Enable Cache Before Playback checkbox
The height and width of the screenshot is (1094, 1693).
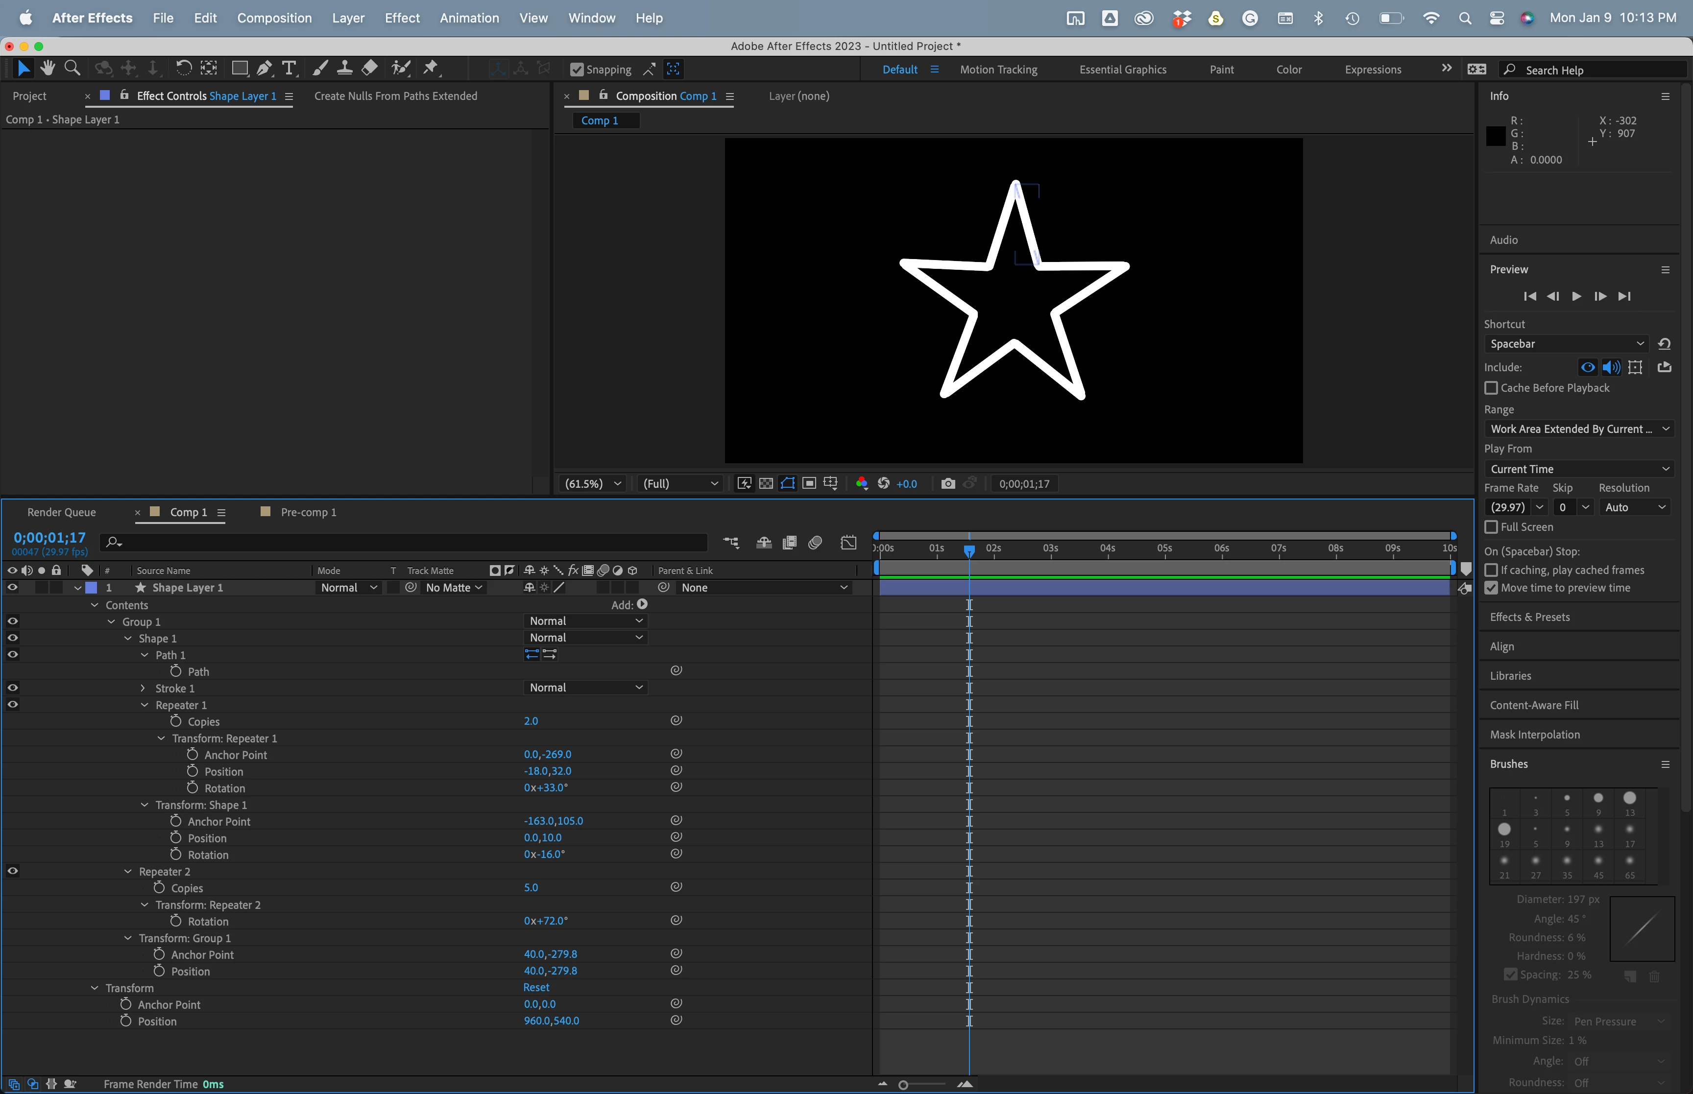(x=1491, y=388)
